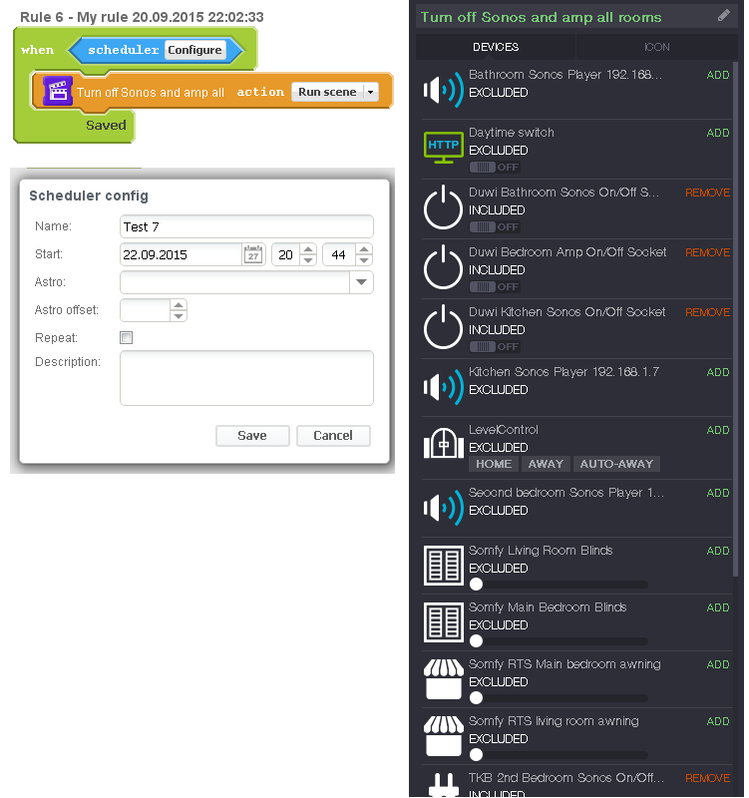Click the pencil edit icon beside scene title
The width and height of the screenshot is (749, 798).
pyautogui.click(x=724, y=16)
